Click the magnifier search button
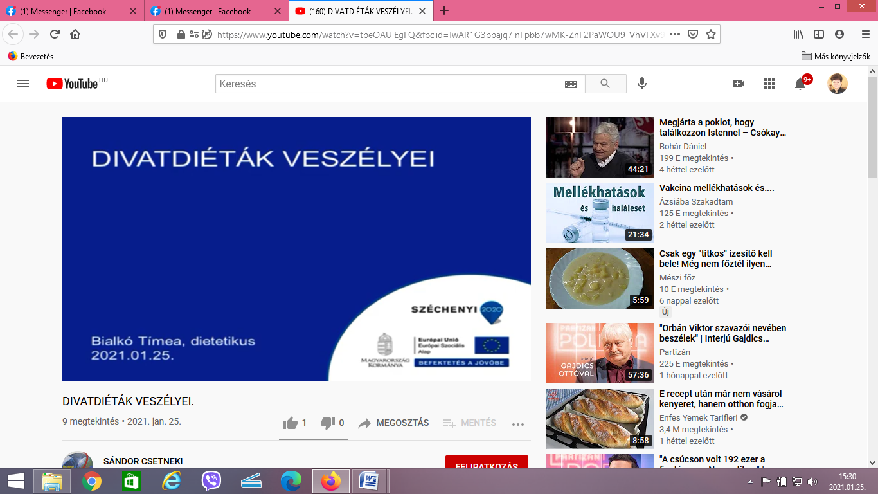 point(605,84)
